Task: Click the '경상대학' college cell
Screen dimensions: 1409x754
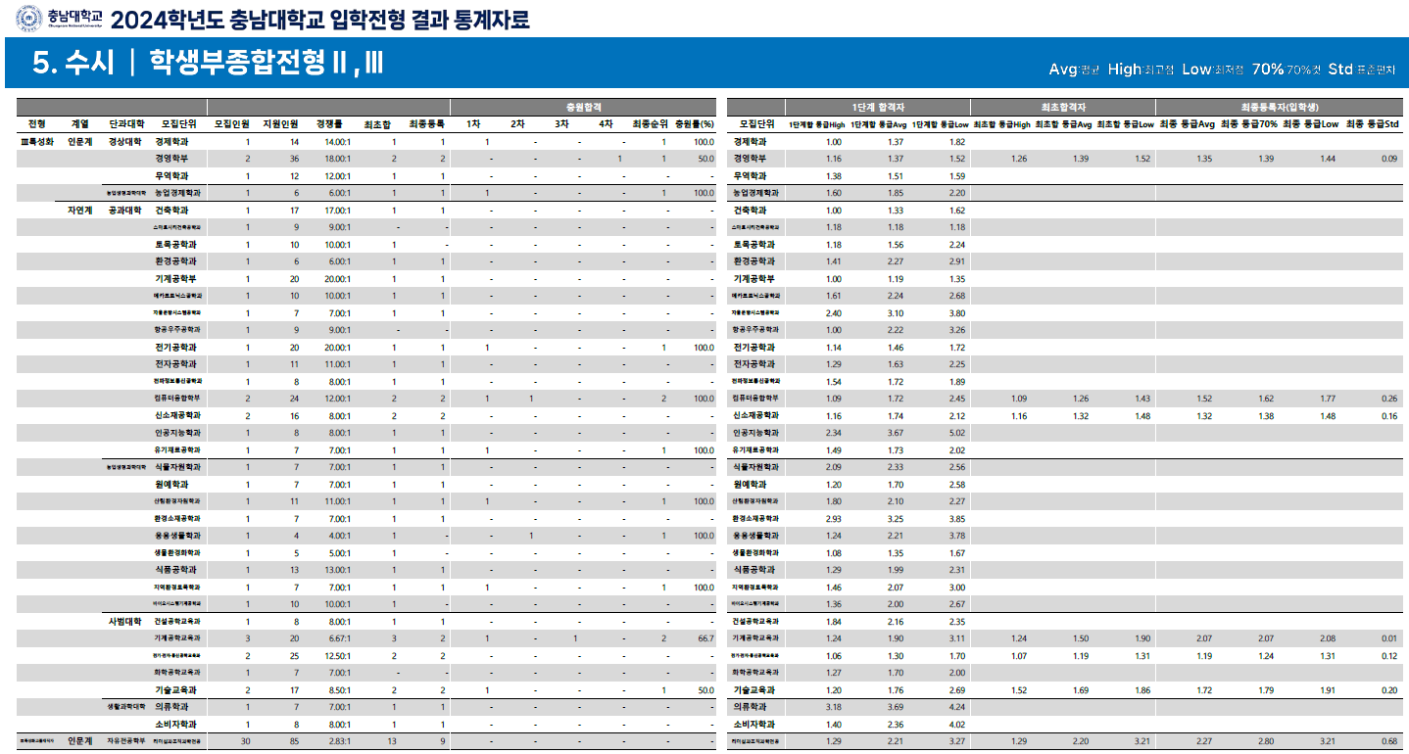Action: (126, 141)
